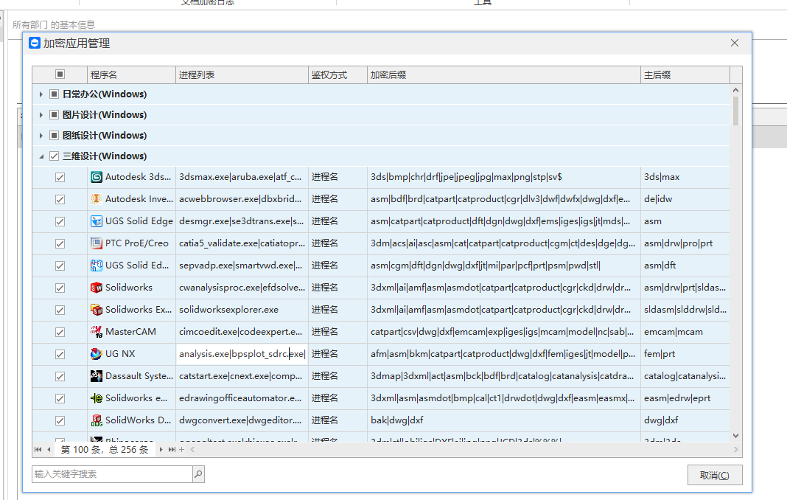Click the 3ds|max main suffix cell

685,177
